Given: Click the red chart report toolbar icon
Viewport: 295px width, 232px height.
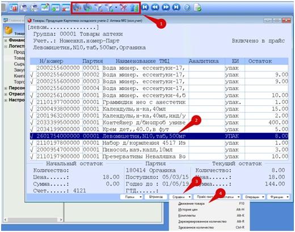Looking at the screenshot, I should point(13,8).
